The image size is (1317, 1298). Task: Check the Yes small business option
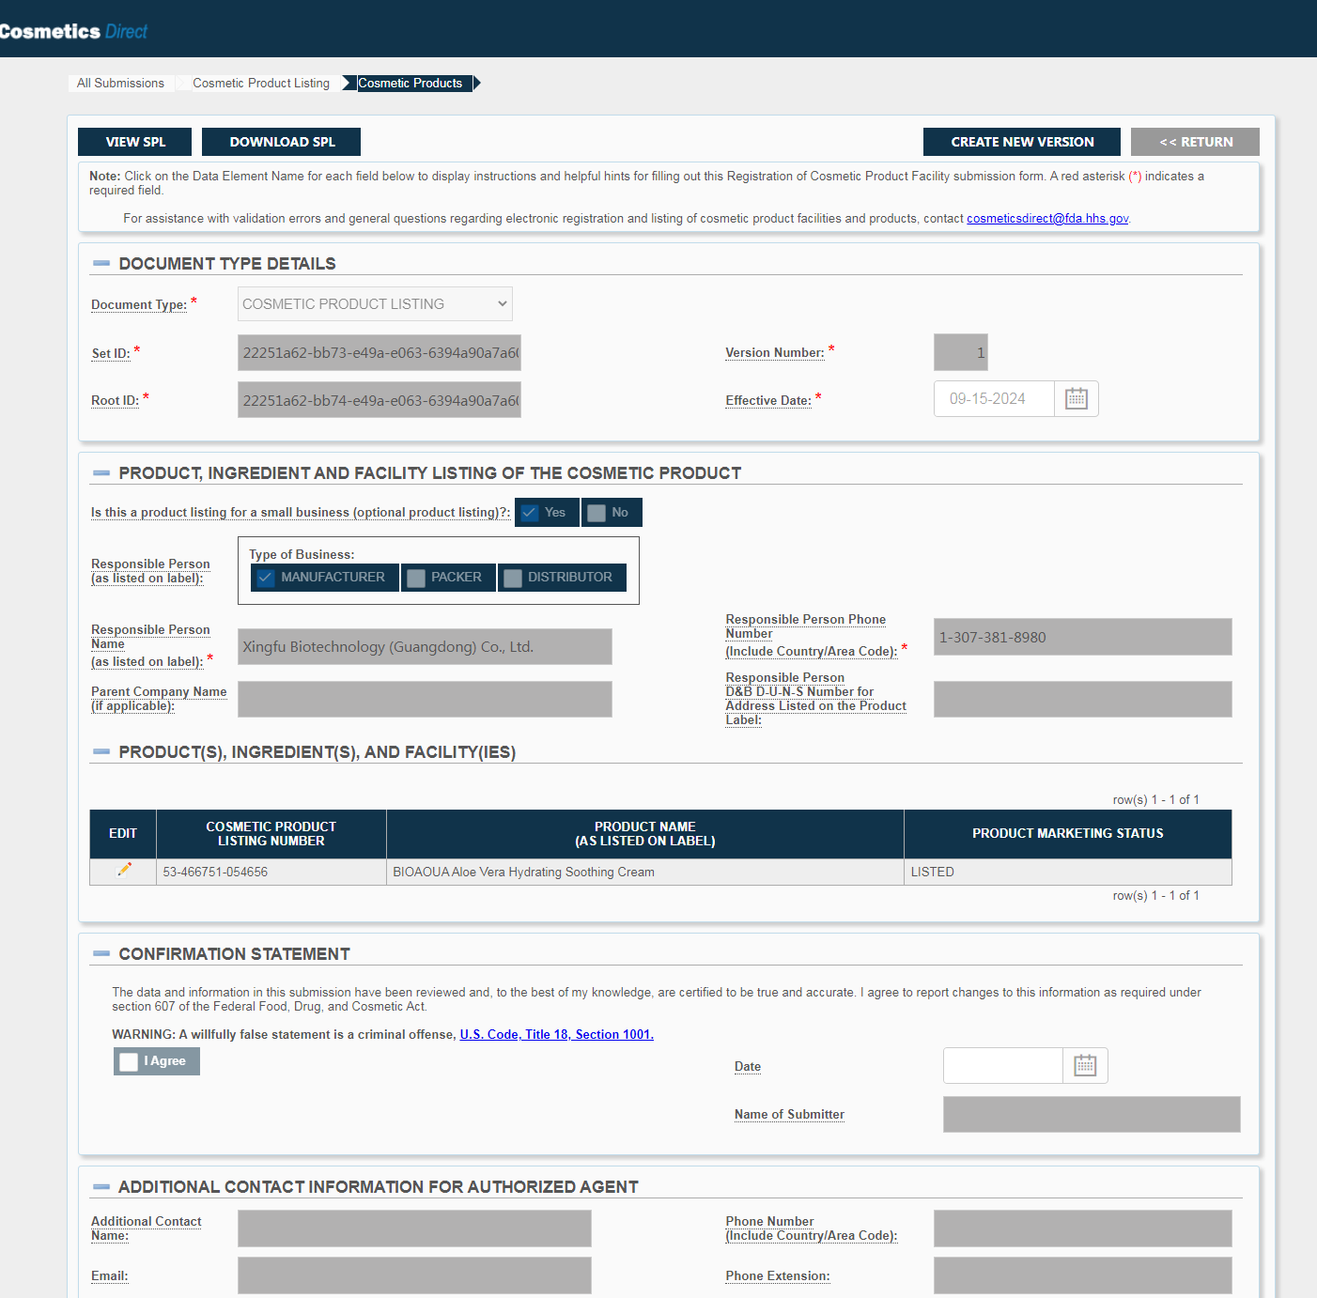point(531,513)
